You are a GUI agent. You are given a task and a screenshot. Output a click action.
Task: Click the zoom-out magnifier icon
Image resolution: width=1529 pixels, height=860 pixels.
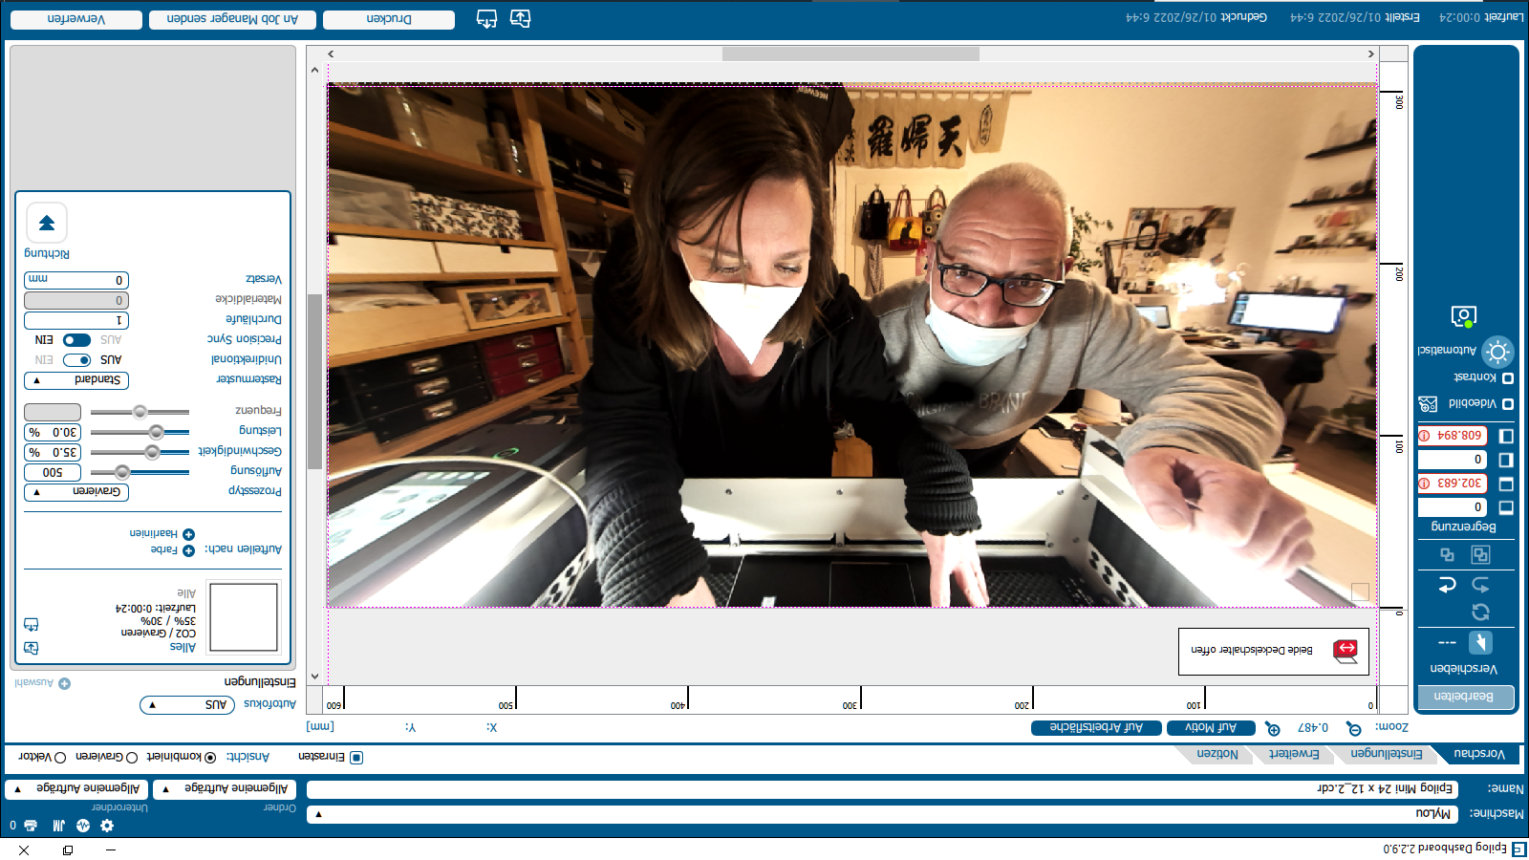pos(1353,729)
